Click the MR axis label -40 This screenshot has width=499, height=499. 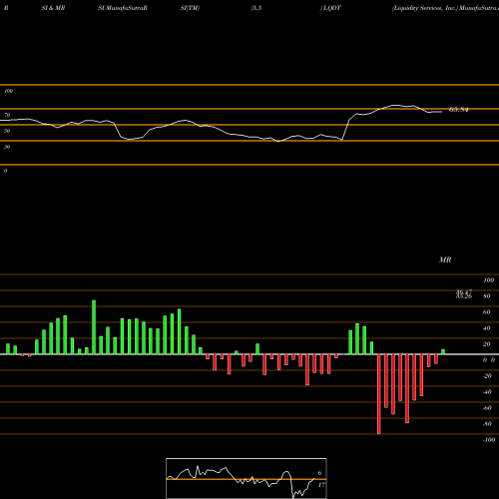487,392
